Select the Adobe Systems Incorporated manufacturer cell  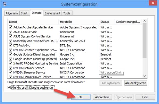[x=79, y=27]
